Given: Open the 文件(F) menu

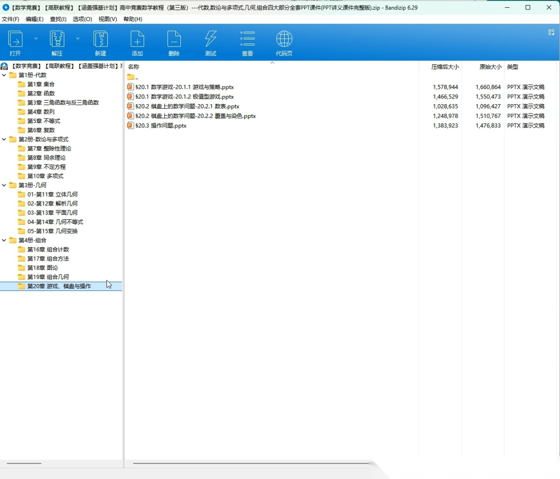Looking at the screenshot, I should tap(10, 19).
